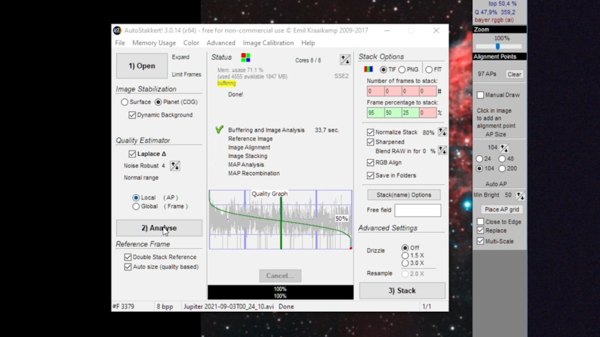
Task: Click the Limit Frames link
Action: (186, 74)
